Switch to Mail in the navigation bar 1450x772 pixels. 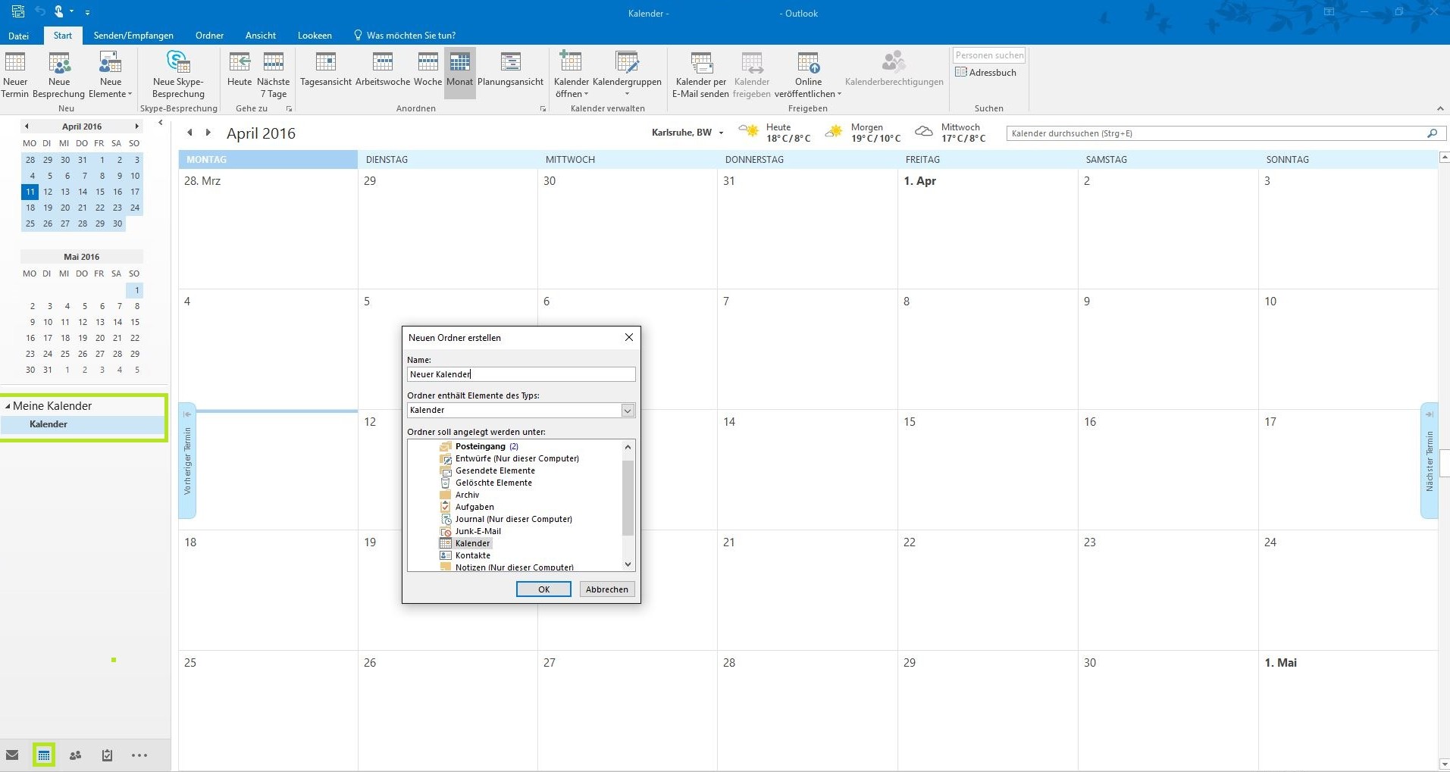tap(12, 755)
